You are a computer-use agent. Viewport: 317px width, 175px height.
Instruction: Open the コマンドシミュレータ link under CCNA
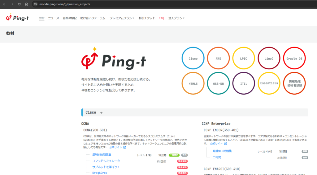[x=106, y=161]
